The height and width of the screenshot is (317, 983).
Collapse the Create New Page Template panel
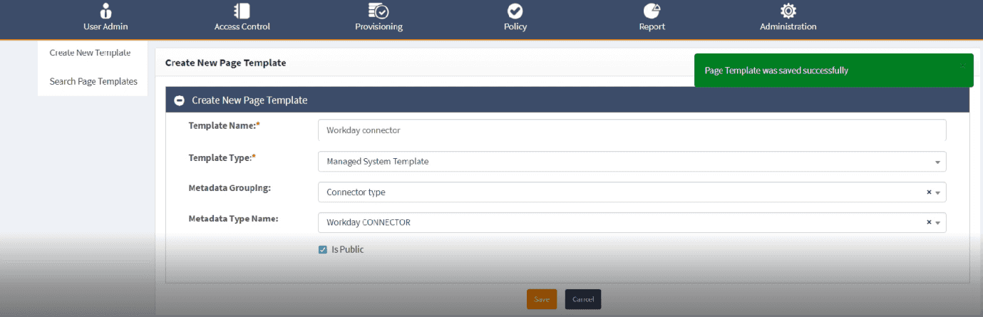pos(180,101)
